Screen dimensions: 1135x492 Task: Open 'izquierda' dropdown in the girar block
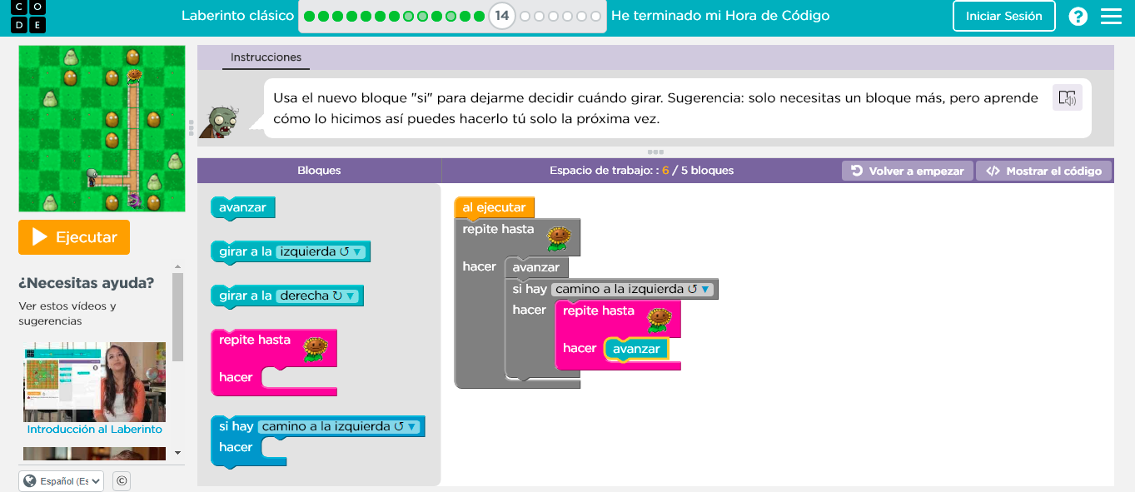pos(321,251)
